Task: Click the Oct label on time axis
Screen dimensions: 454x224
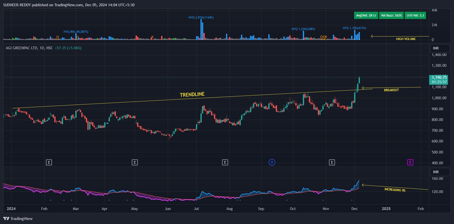Action: coord(293,209)
